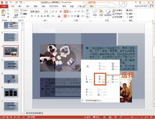The width and height of the screenshot is (155, 119).
Task: Open Shapes gallery
Action: click(x=95, y=13)
